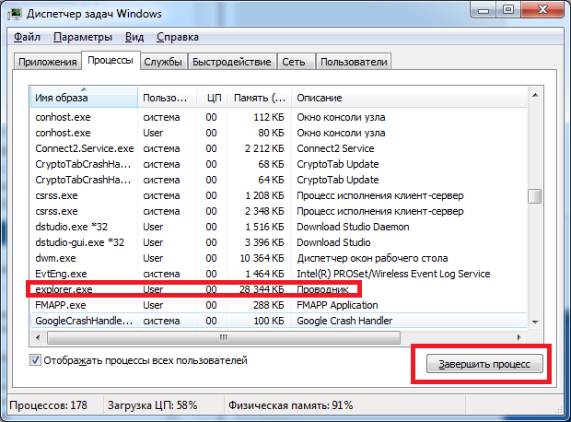Select the EvtEng.exe process
The image size is (571, 422).
coord(279,274)
